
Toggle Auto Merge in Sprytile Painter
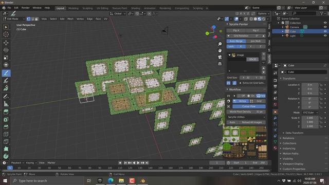click(x=236, y=41)
